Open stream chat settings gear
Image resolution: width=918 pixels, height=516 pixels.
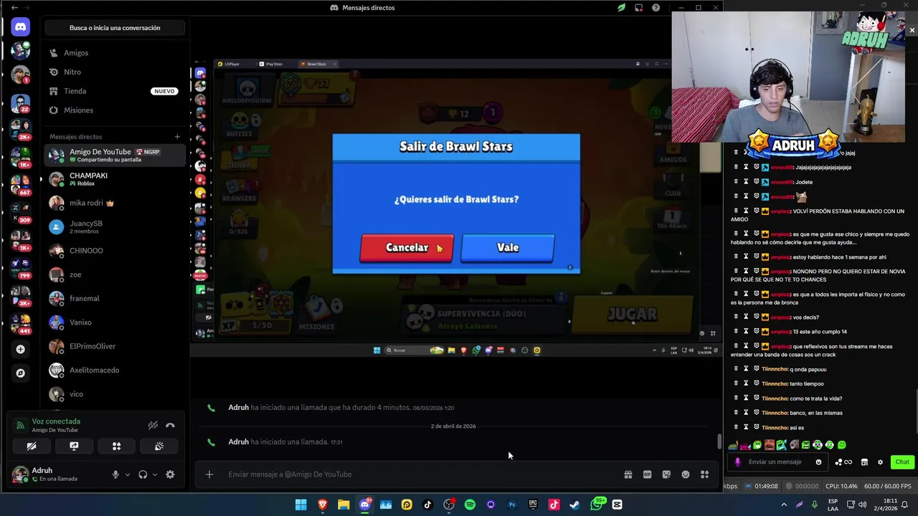tap(880, 462)
